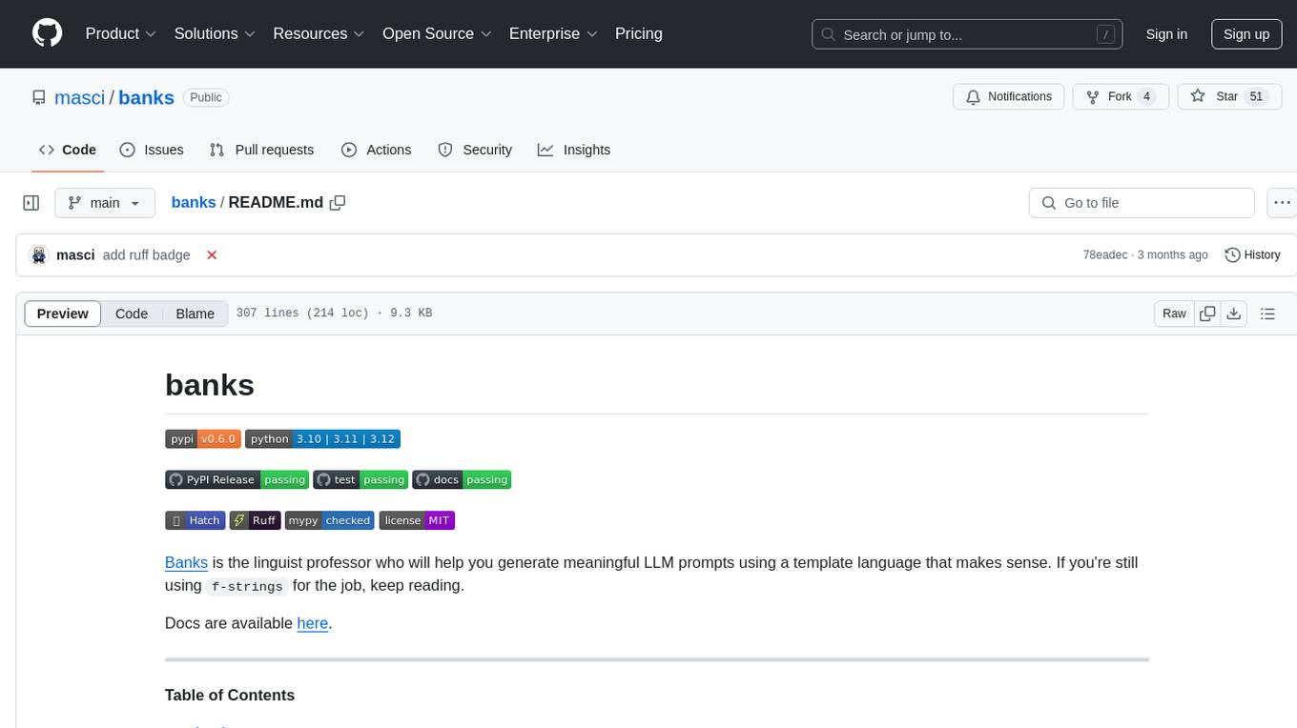The image size is (1297, 728).
Task: Click the test passing badge
Action: pos(360,479)
